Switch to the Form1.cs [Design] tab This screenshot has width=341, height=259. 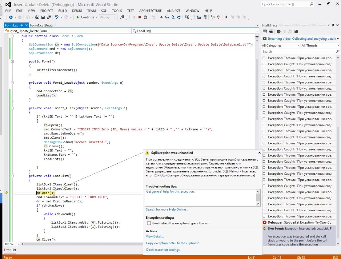(43, 25)
